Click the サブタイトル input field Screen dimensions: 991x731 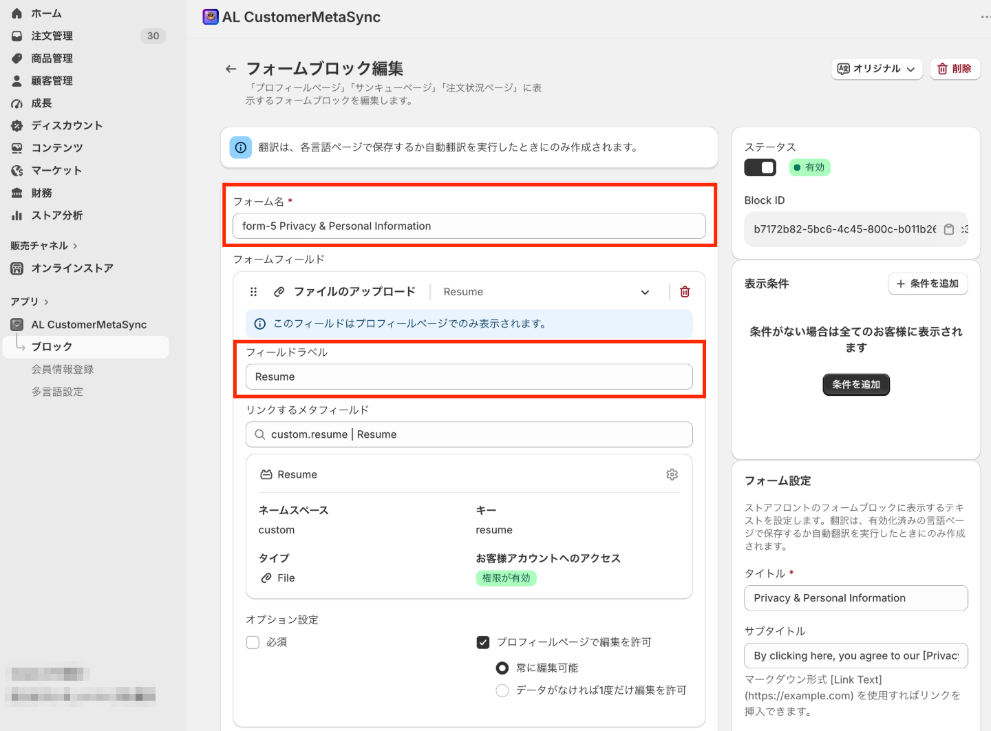coord(856,656)
